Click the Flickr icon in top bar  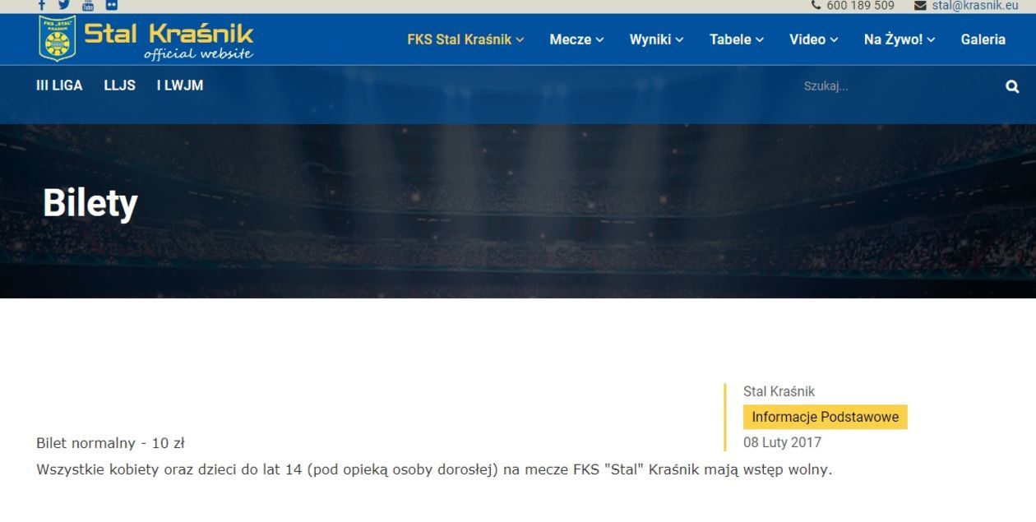112,5
